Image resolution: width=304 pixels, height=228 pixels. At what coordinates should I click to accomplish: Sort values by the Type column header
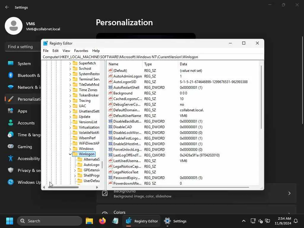tap(160, 64)
